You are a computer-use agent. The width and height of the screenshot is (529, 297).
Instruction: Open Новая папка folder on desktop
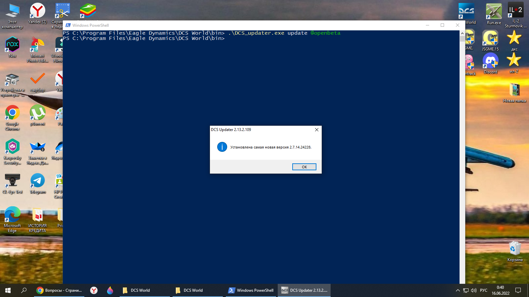(514, 93)
